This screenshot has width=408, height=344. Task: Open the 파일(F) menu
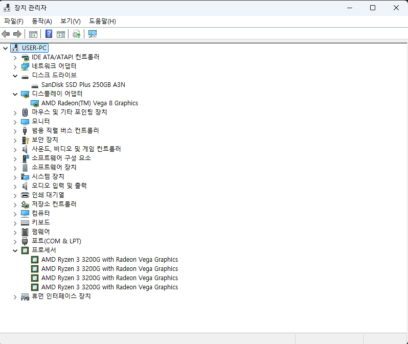tap(14, 21)
